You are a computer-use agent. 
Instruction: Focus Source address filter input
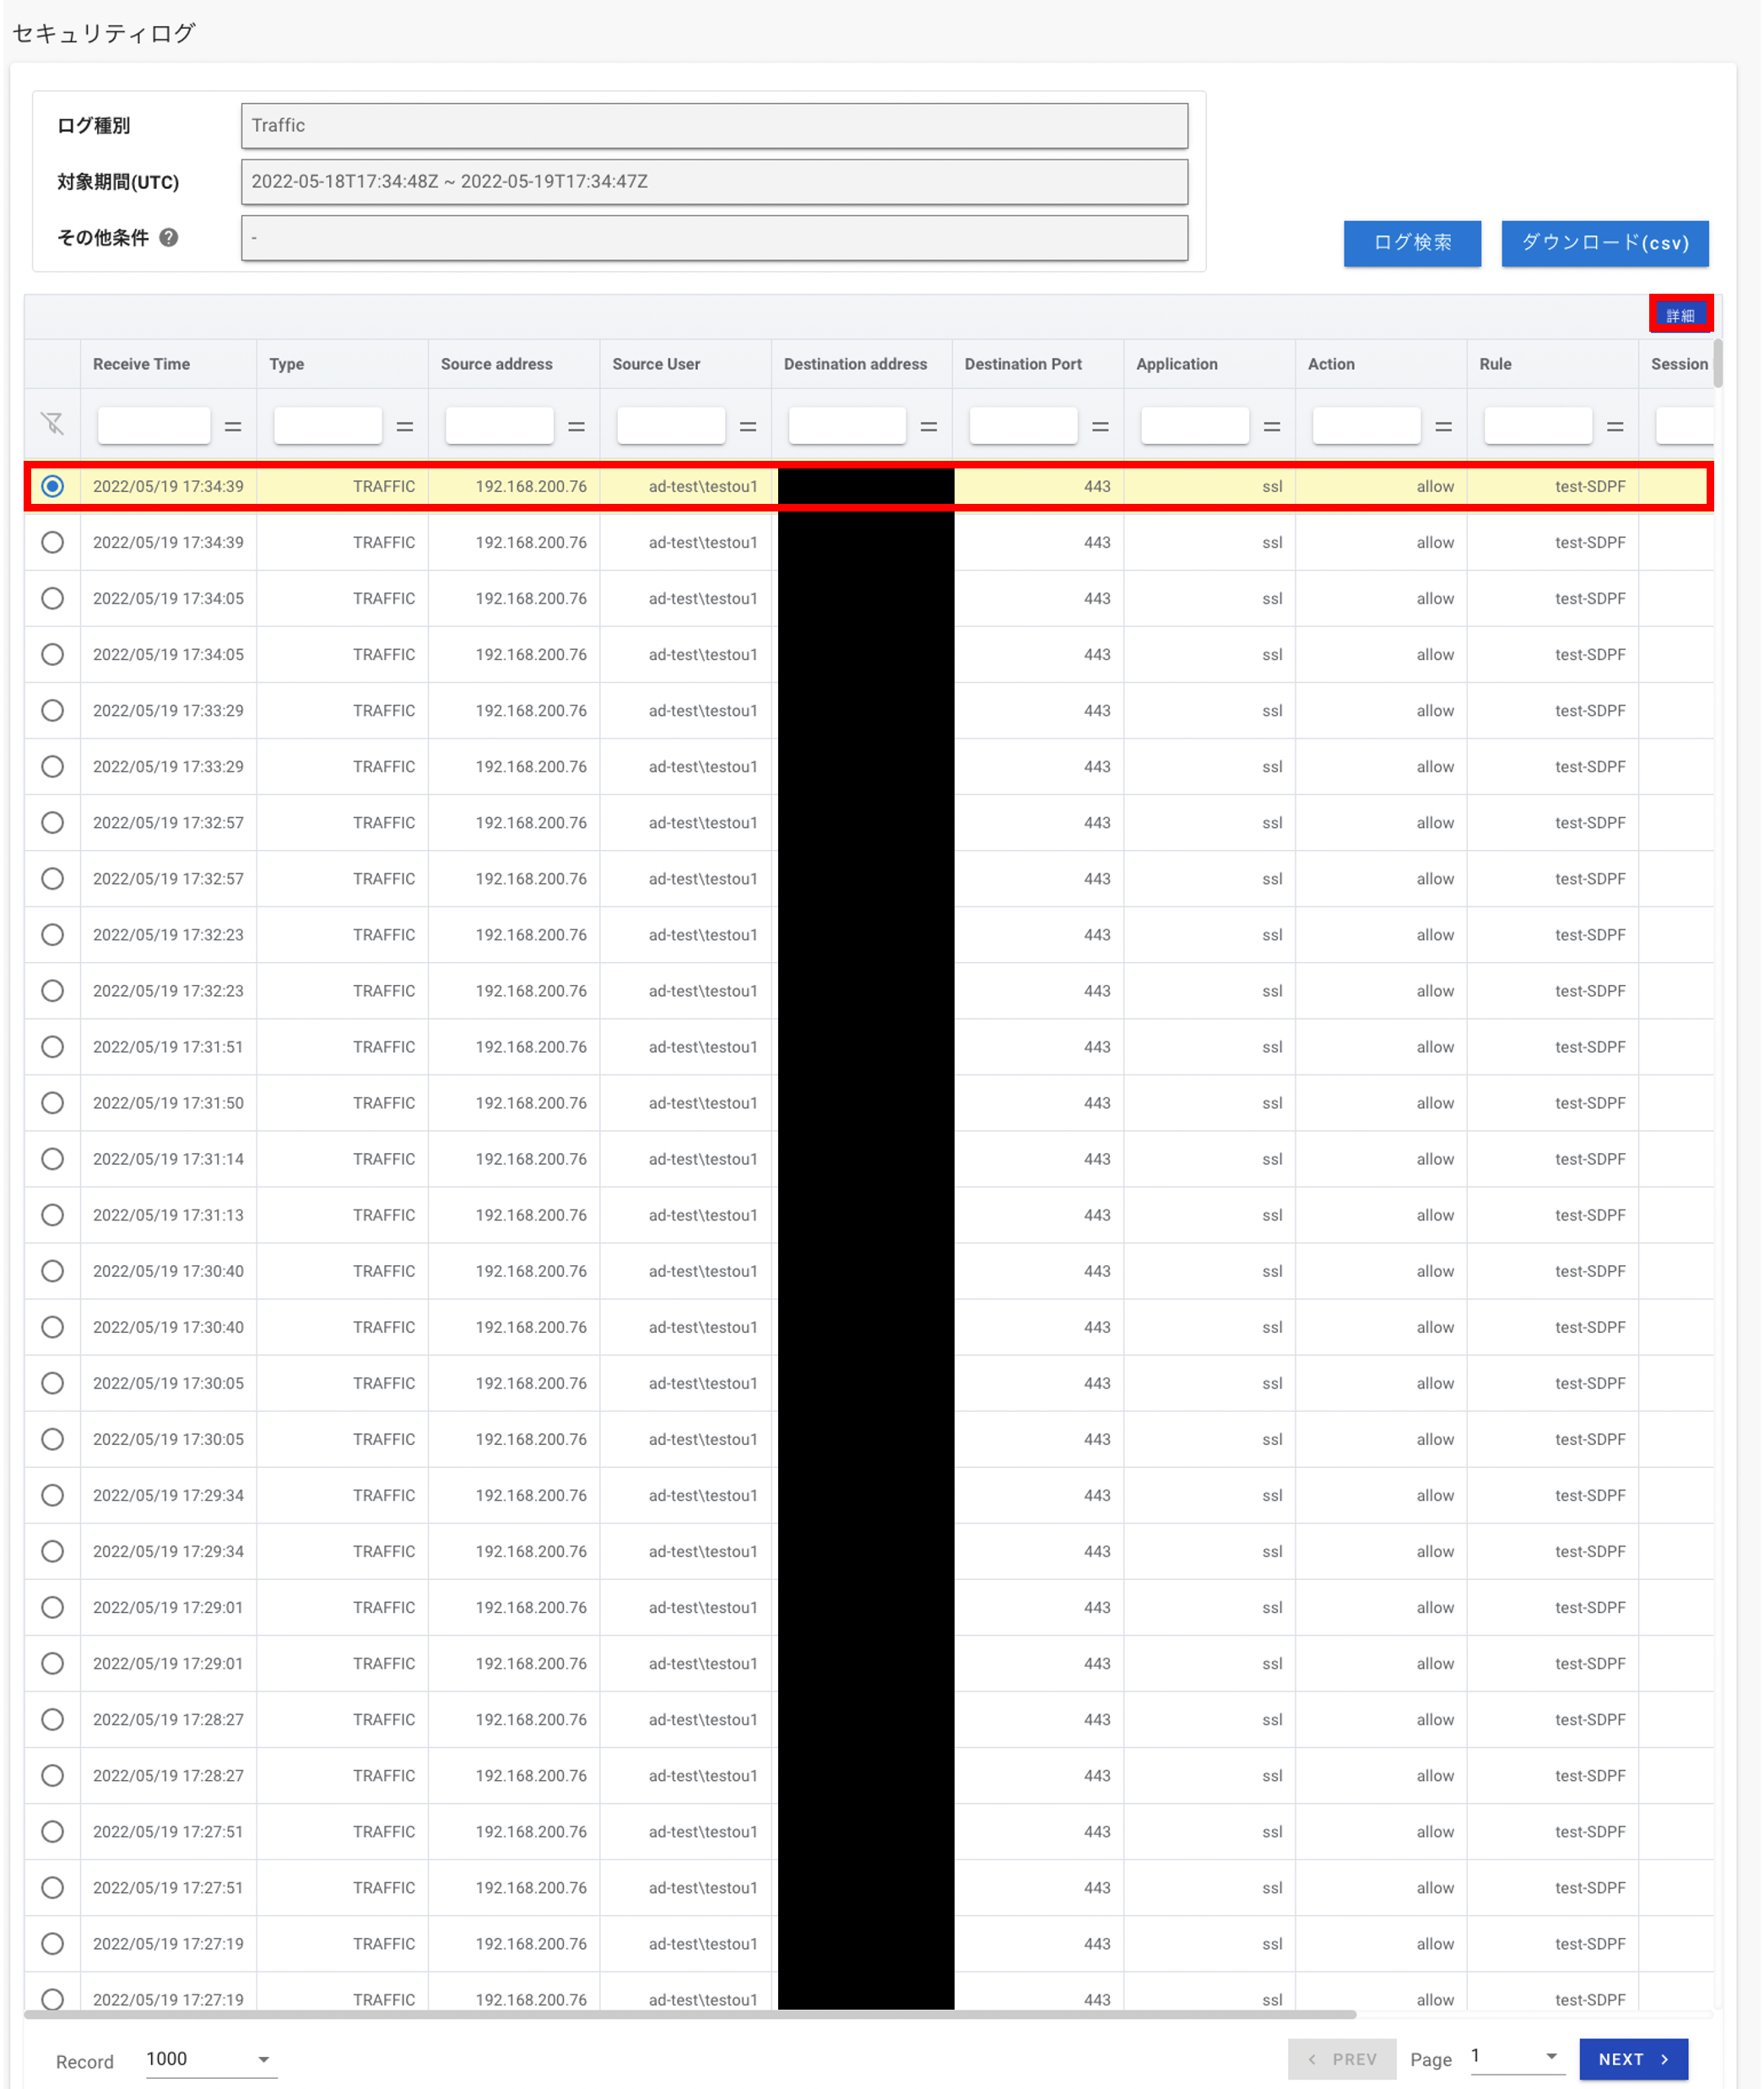coord(500,425)
